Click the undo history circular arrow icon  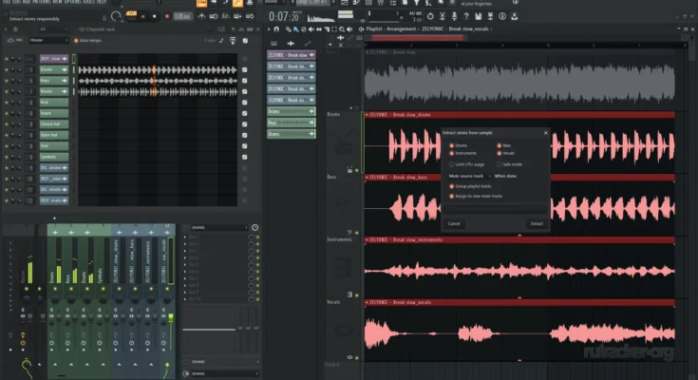coord(430,16)
